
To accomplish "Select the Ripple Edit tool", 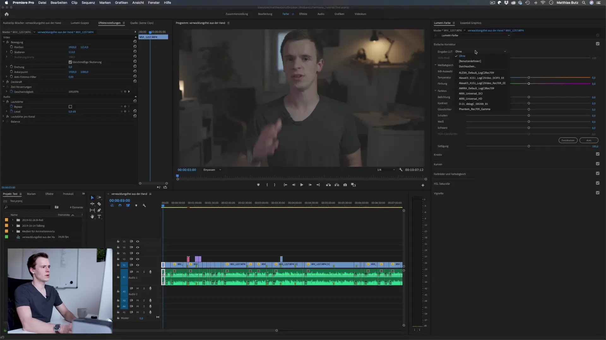I will (92, 204).
